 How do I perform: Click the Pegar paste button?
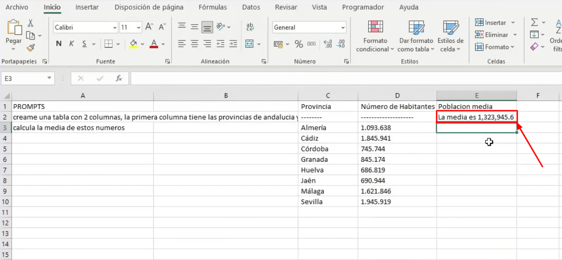tap(14, 33)
